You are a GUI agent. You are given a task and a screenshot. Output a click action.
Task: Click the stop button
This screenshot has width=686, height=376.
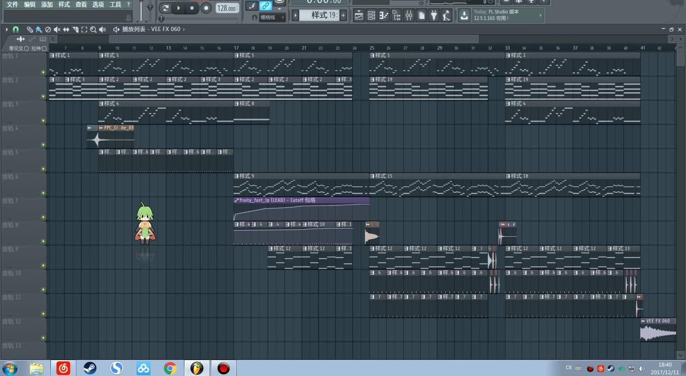[192, 8]
